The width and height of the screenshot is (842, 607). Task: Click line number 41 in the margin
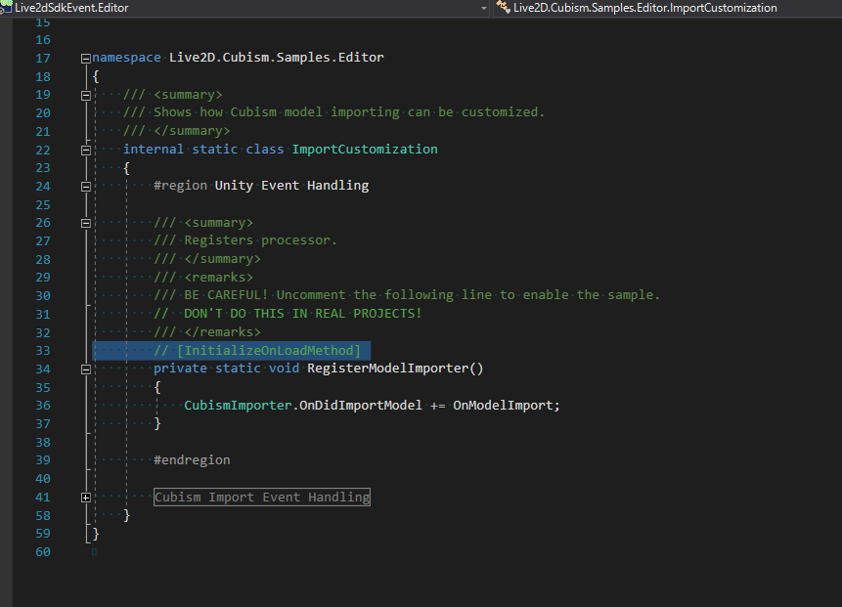pos(43,498)
